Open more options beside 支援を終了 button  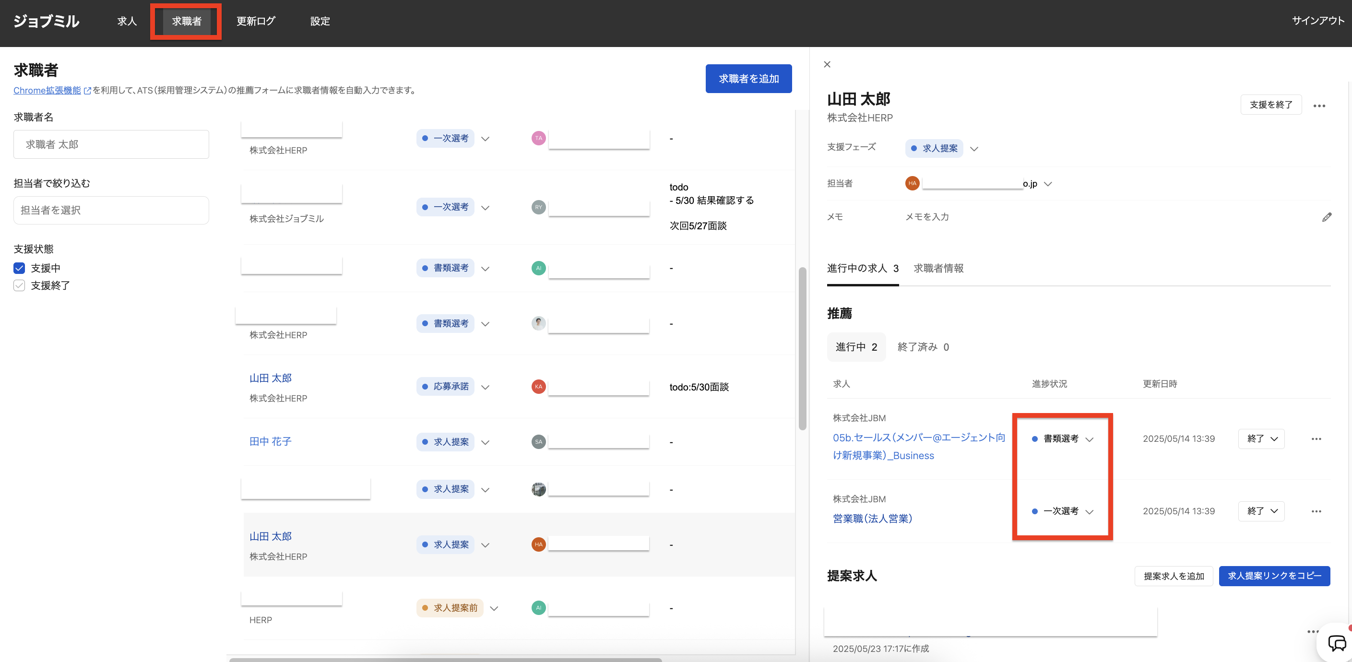tap(1319, 106)
